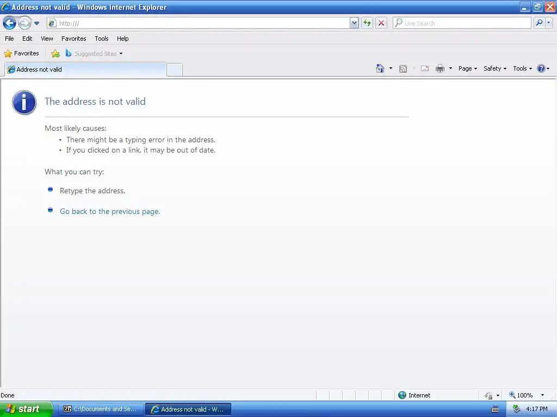Click the 100% zoom level button
Screen dimensions: 557x417
pyautogui.click(x=521, y=395)
